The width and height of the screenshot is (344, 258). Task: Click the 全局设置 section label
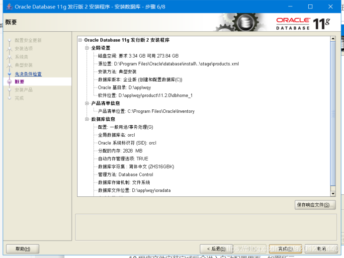[101, 48]
